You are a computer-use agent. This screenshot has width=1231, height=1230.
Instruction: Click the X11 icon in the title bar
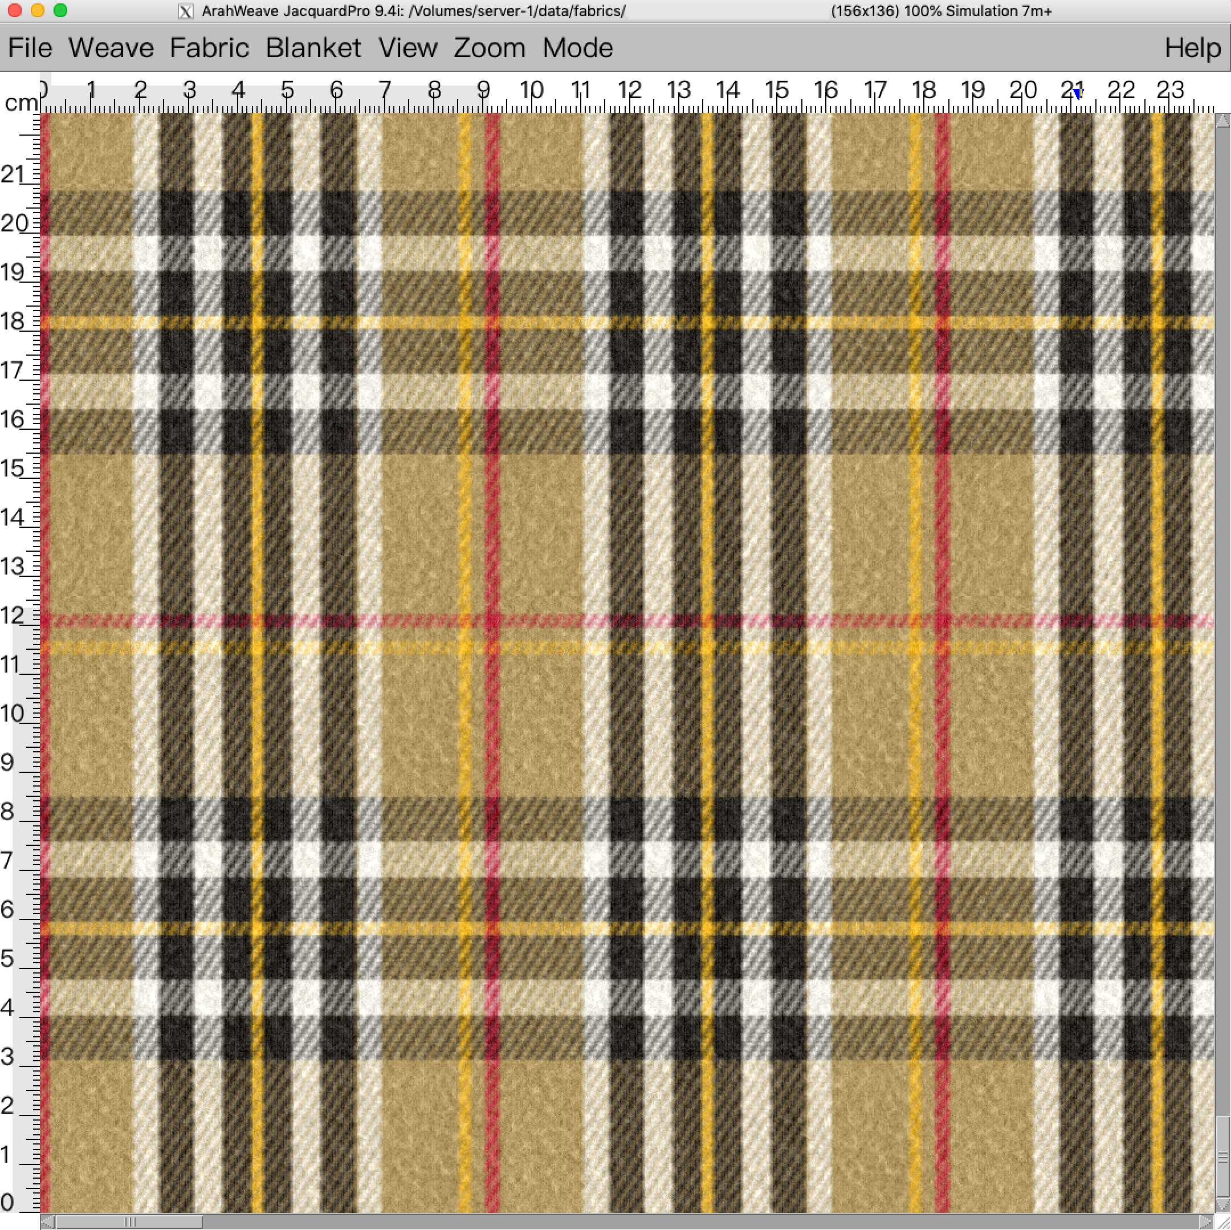[185, 11]
